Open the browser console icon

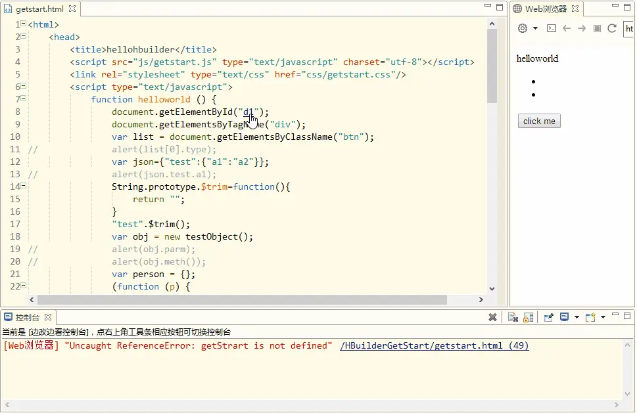552,28
